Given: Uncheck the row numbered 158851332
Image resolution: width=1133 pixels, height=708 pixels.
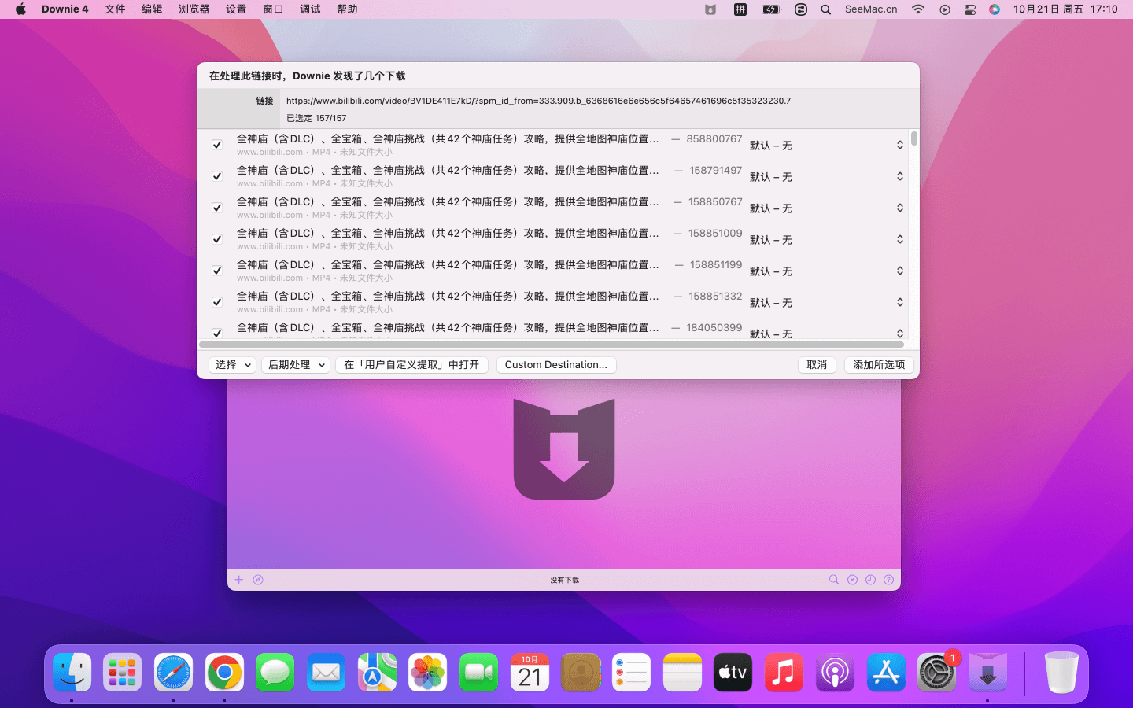Looking at the screenshot, I should [217, 302].
